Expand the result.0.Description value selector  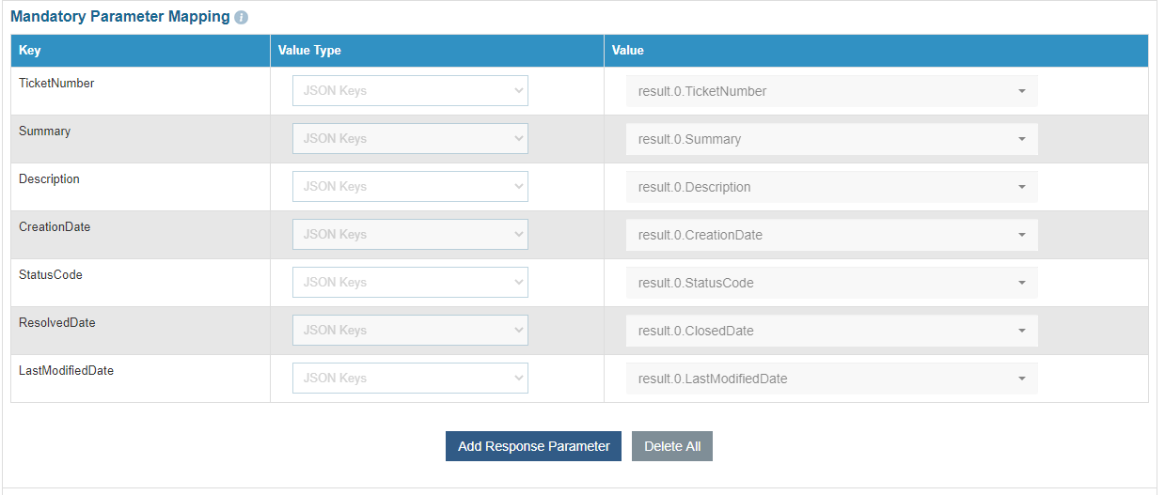click(x=831, y=187)
